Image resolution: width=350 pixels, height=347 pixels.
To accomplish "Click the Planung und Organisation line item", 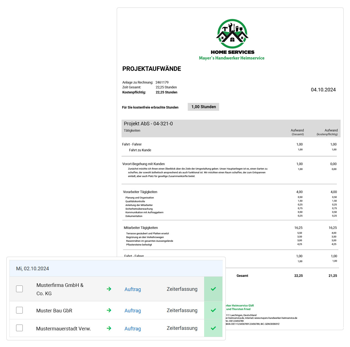I will coord(140,197).
